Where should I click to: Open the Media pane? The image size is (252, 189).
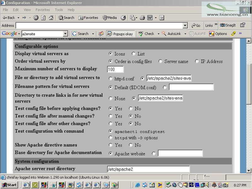coord(110,18)
